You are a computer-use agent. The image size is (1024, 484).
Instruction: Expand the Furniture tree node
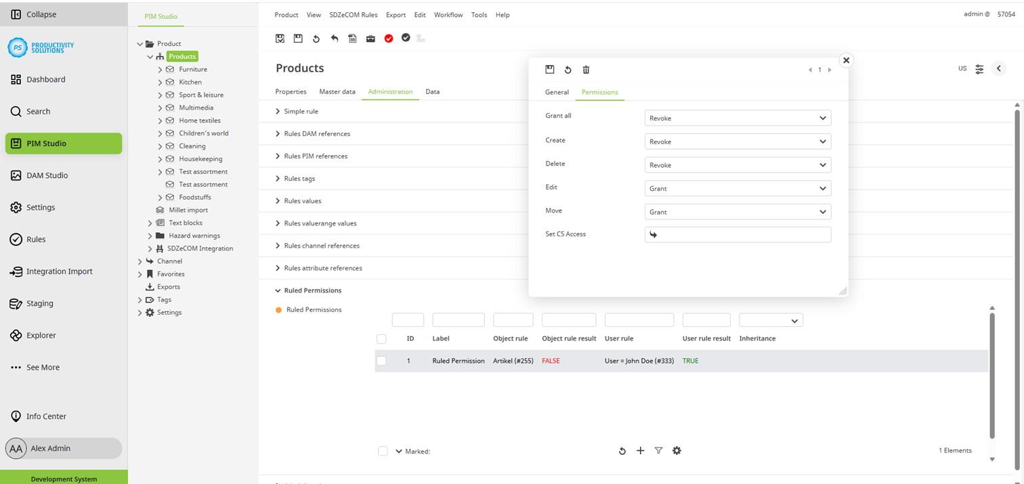[161, 70]
